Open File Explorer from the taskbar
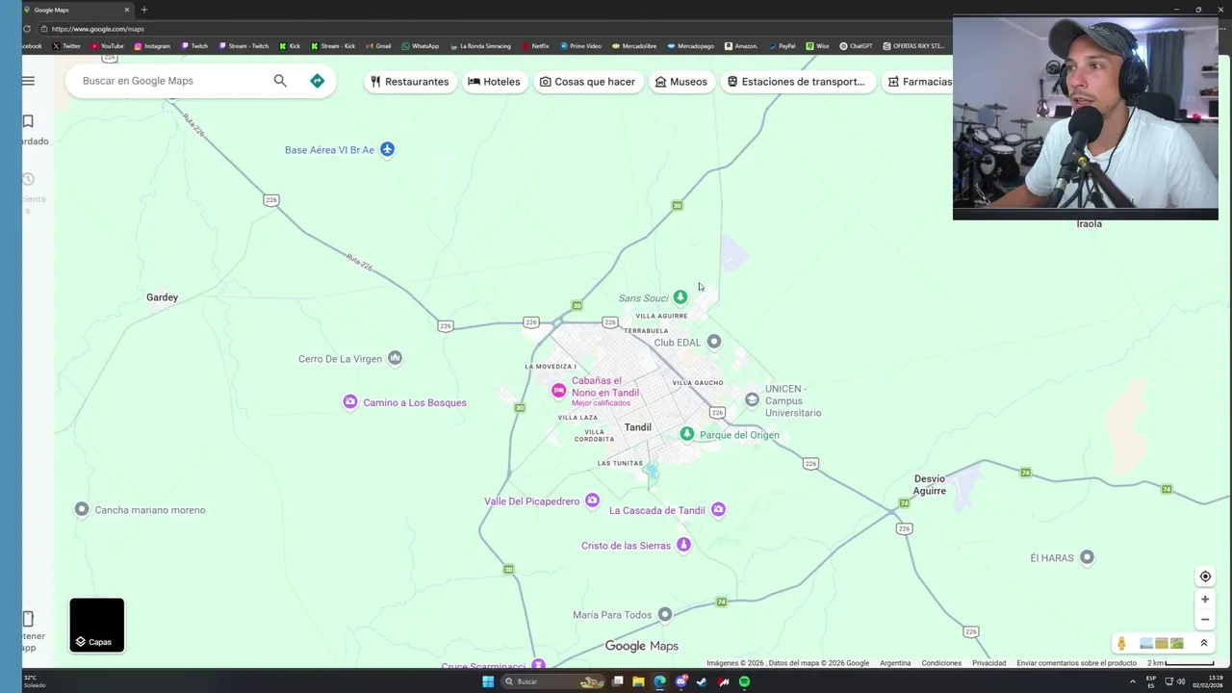The width and height of the screenshot is (1232, 693). pyautogui.click(x=638, y=681)
